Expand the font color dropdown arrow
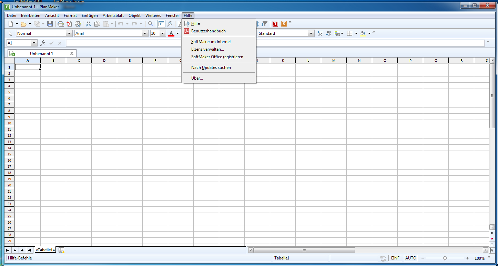This screenshot has height=266, width=498. 178,33
